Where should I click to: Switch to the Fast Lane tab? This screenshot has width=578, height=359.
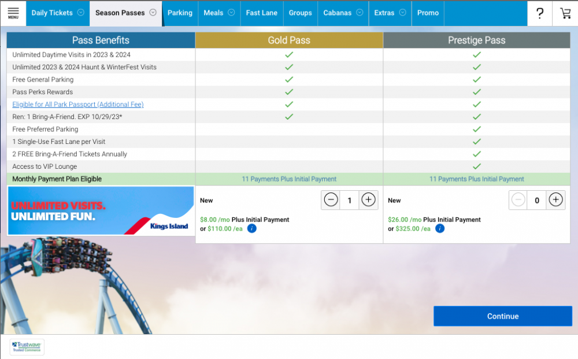261,13
